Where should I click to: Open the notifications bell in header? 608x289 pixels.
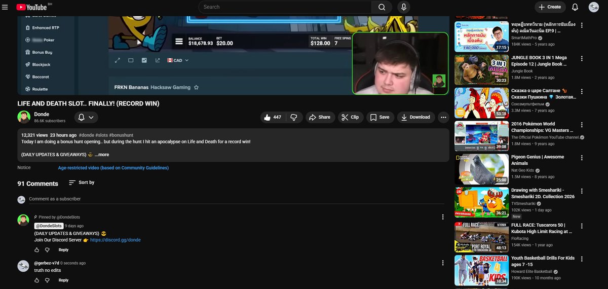[x=575, y=7]
